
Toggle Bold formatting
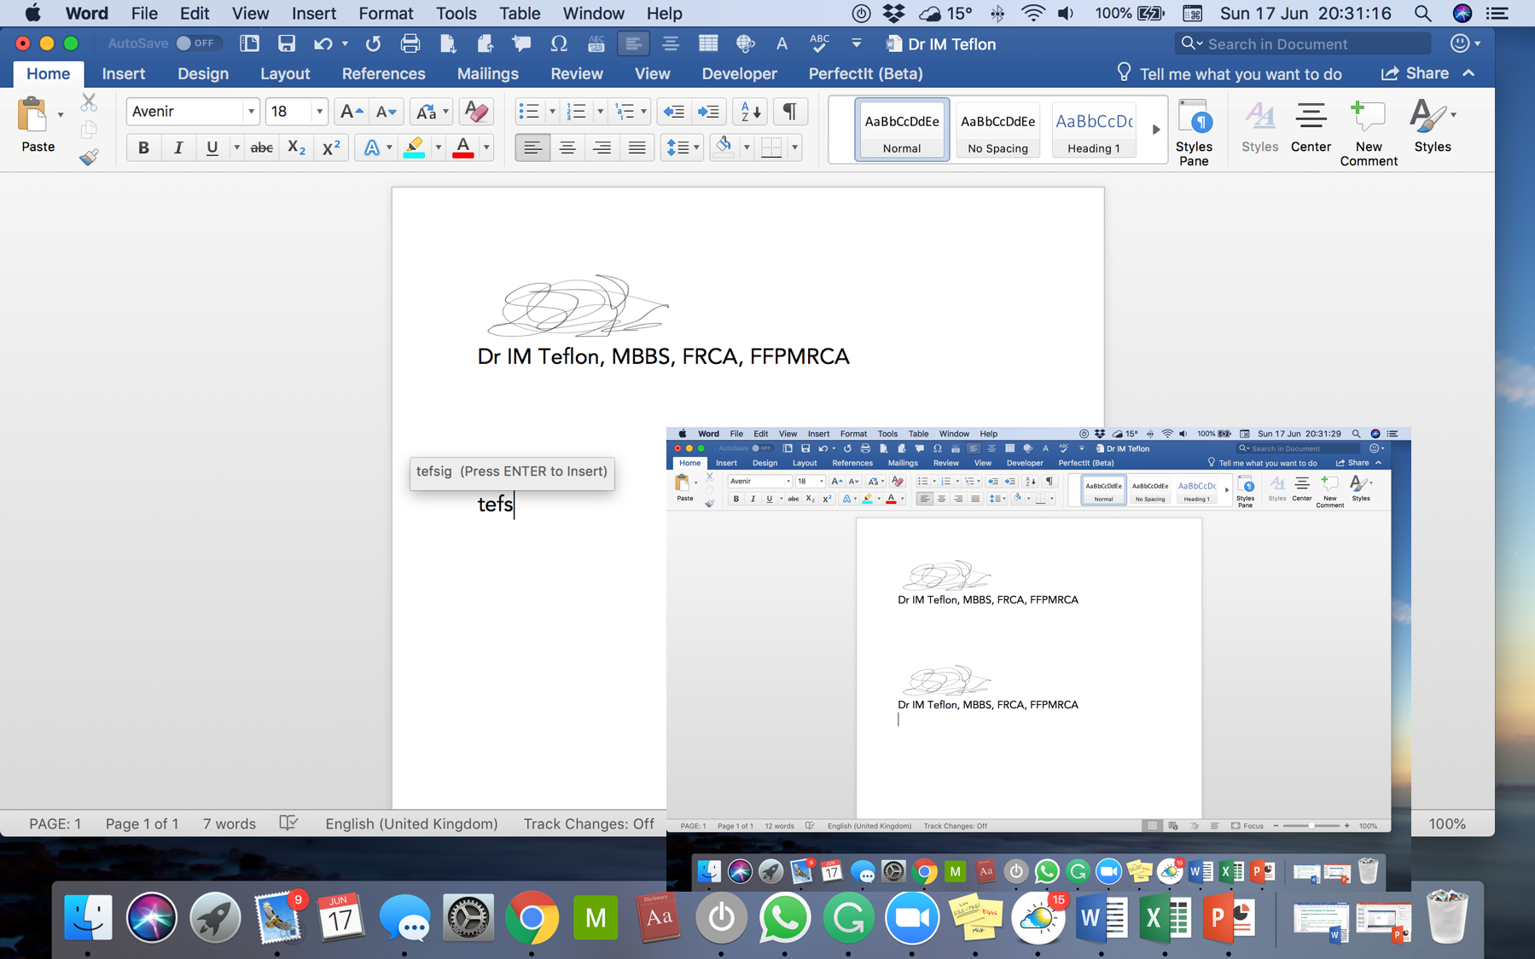143,147
